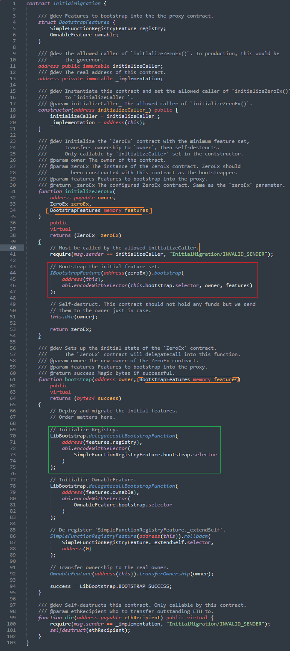
Task: Click highlighted line number 40 in gutter
Action: [13, 248]
